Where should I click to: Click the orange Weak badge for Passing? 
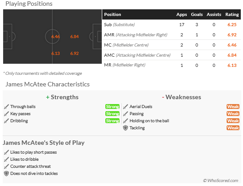pos(233,114)
